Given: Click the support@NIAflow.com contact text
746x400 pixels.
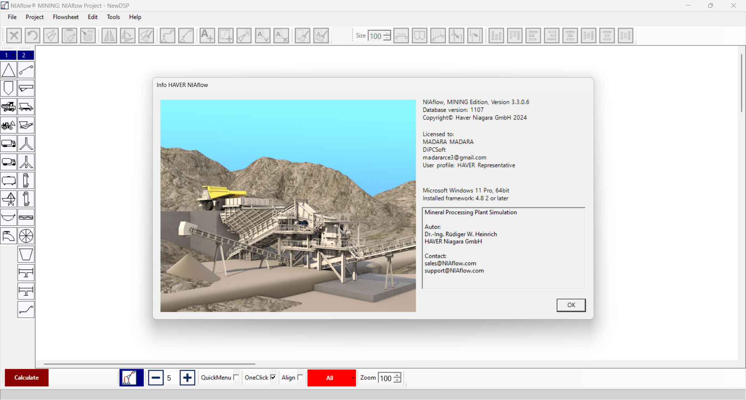Looking at the screenshot, I should (x=454, y=271).
